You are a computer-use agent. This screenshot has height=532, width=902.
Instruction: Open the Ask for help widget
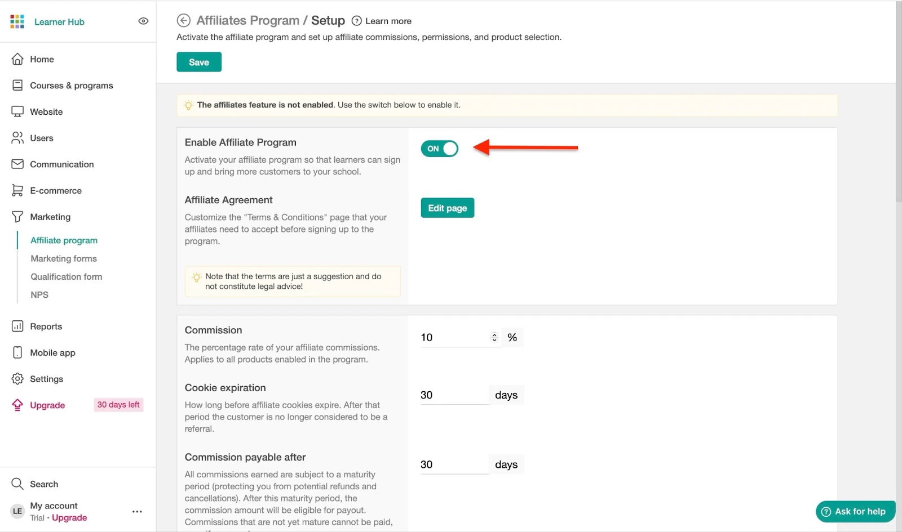[x=855, y=512]
